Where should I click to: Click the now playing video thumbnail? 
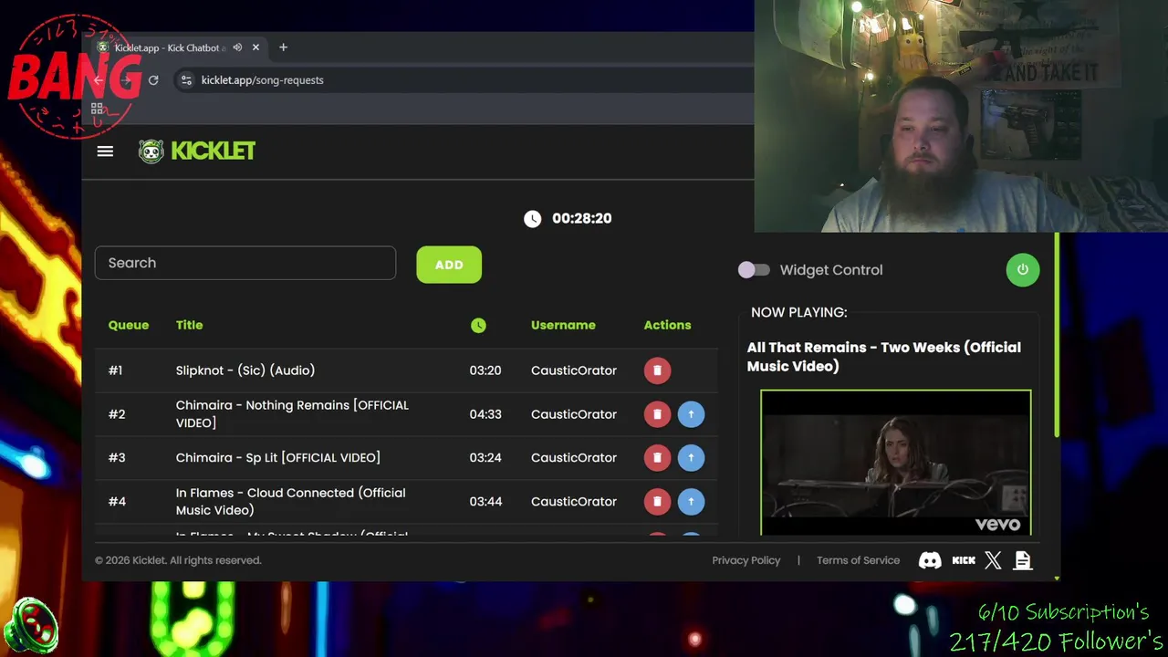pos(896,463)
